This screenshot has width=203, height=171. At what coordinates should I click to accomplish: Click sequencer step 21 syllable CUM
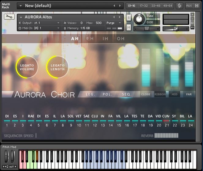tap(166, 116)
